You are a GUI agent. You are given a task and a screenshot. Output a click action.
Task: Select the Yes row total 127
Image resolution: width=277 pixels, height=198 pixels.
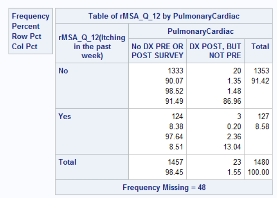(263, 116)
